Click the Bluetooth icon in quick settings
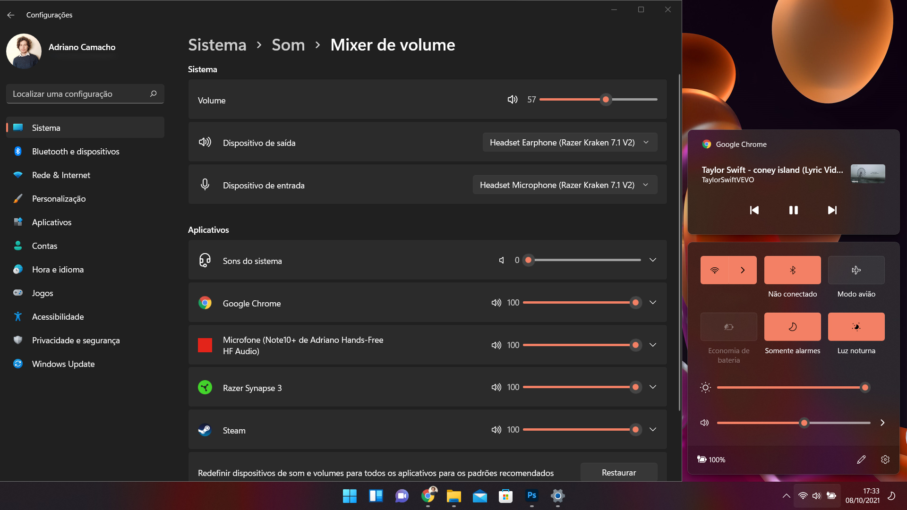The height and width of the screenshot is (510, 907). tap(792, 270)
